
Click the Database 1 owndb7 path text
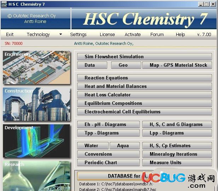point(116,184)
